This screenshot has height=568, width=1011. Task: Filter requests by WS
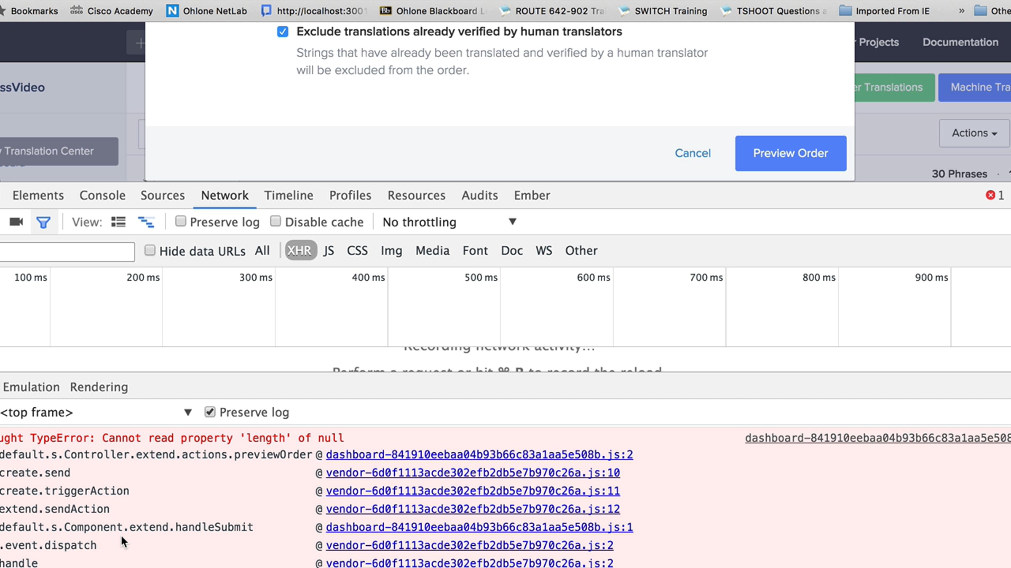click(544, 250)
